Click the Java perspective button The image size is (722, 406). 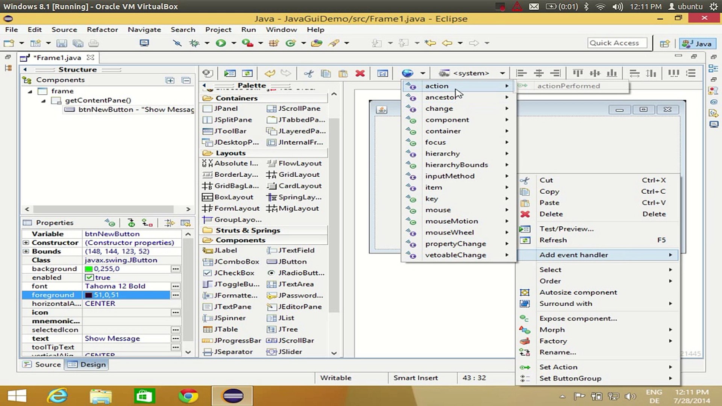[698, 44]
